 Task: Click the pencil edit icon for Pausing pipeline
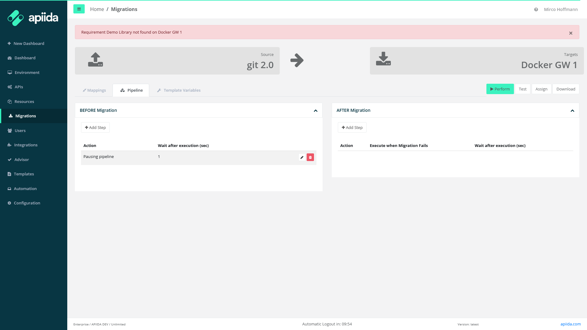click(x=302, y=157)
